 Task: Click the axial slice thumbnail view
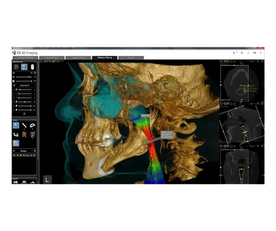pos(242,83)
